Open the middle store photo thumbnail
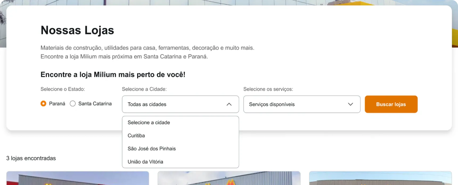This screenshot has height=185, width=458. click(229, 178)
